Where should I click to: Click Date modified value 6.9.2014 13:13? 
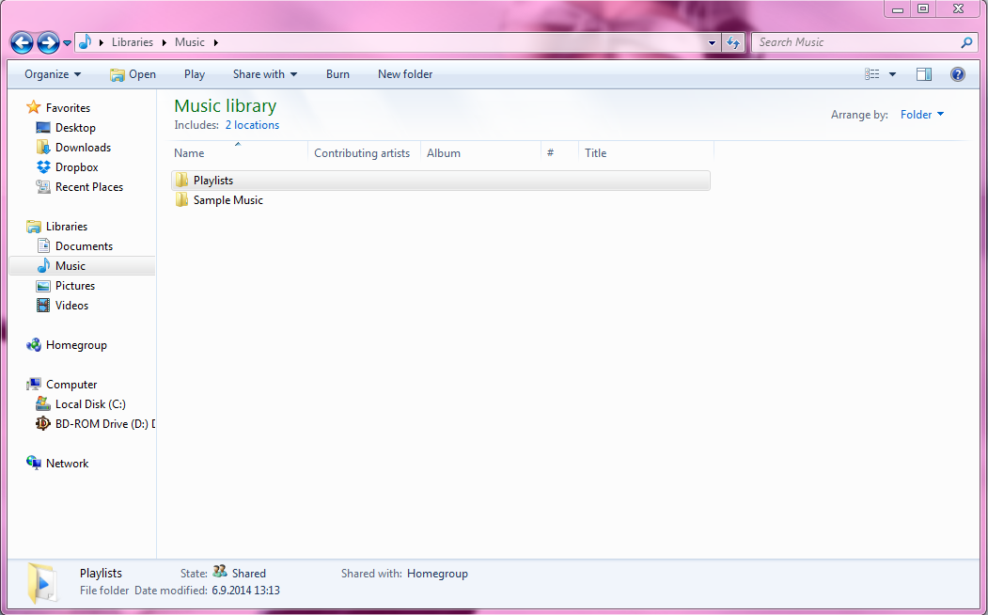(x=245, y=591)
